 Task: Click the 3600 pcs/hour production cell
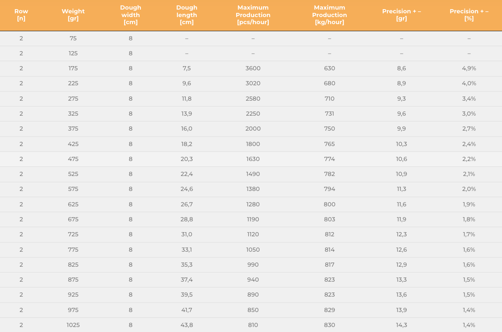pyautogui.click(x=253, y=68)
